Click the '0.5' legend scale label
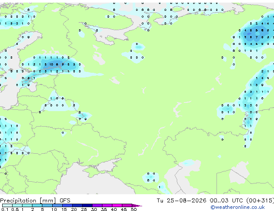Screen dimensions: 274x211 tap(15, 209)
